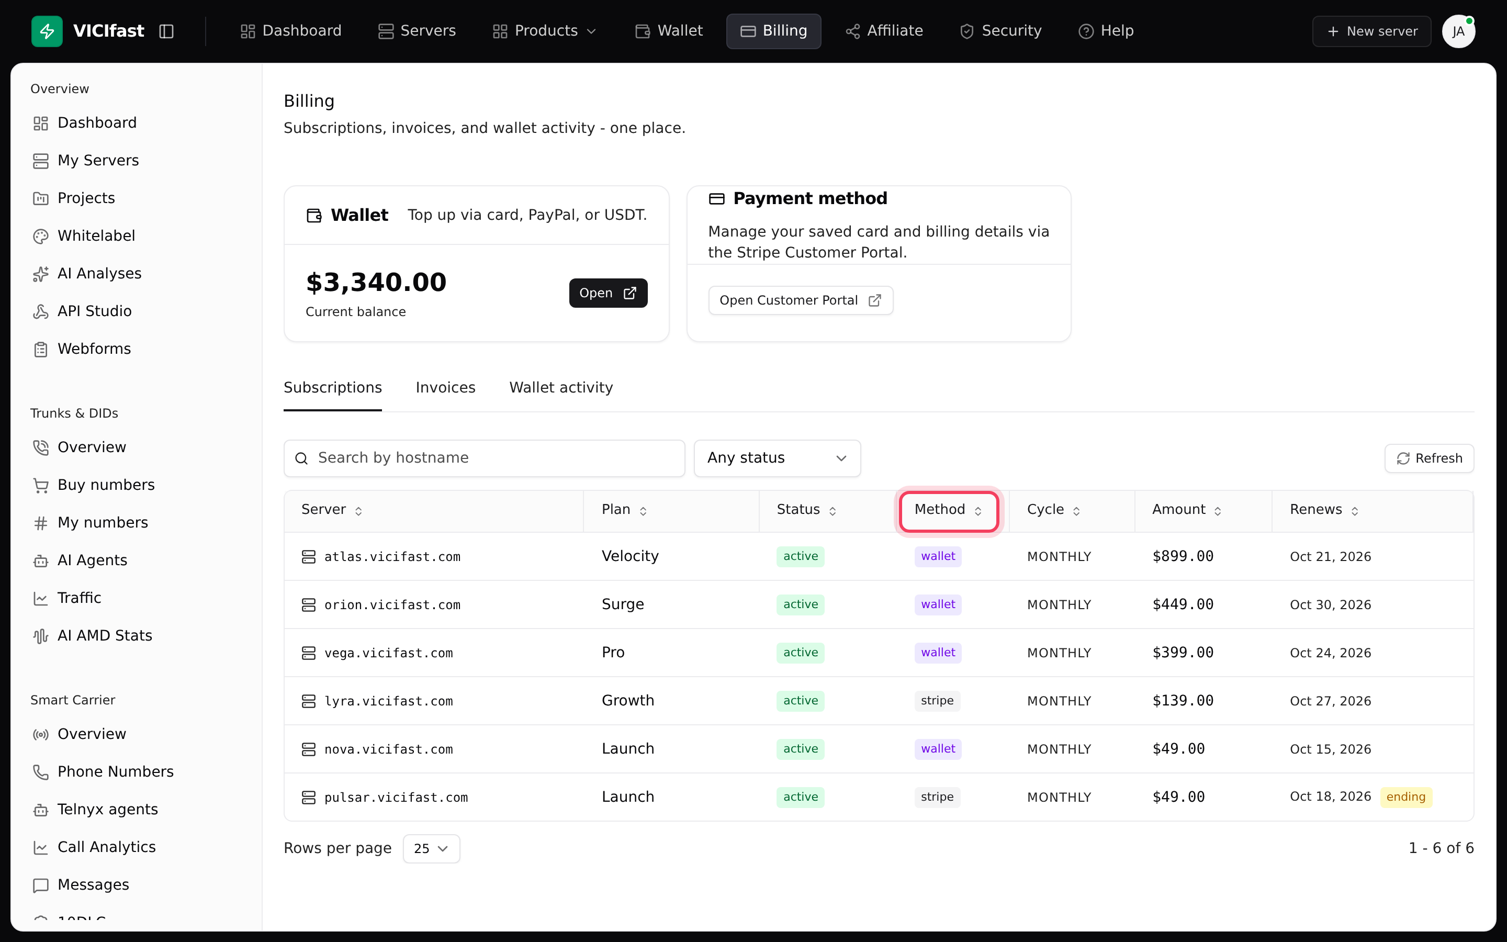The height and width of the screenshot is (942, 1507).
Task: Open Projects in the sidebar
Action: 74,198
